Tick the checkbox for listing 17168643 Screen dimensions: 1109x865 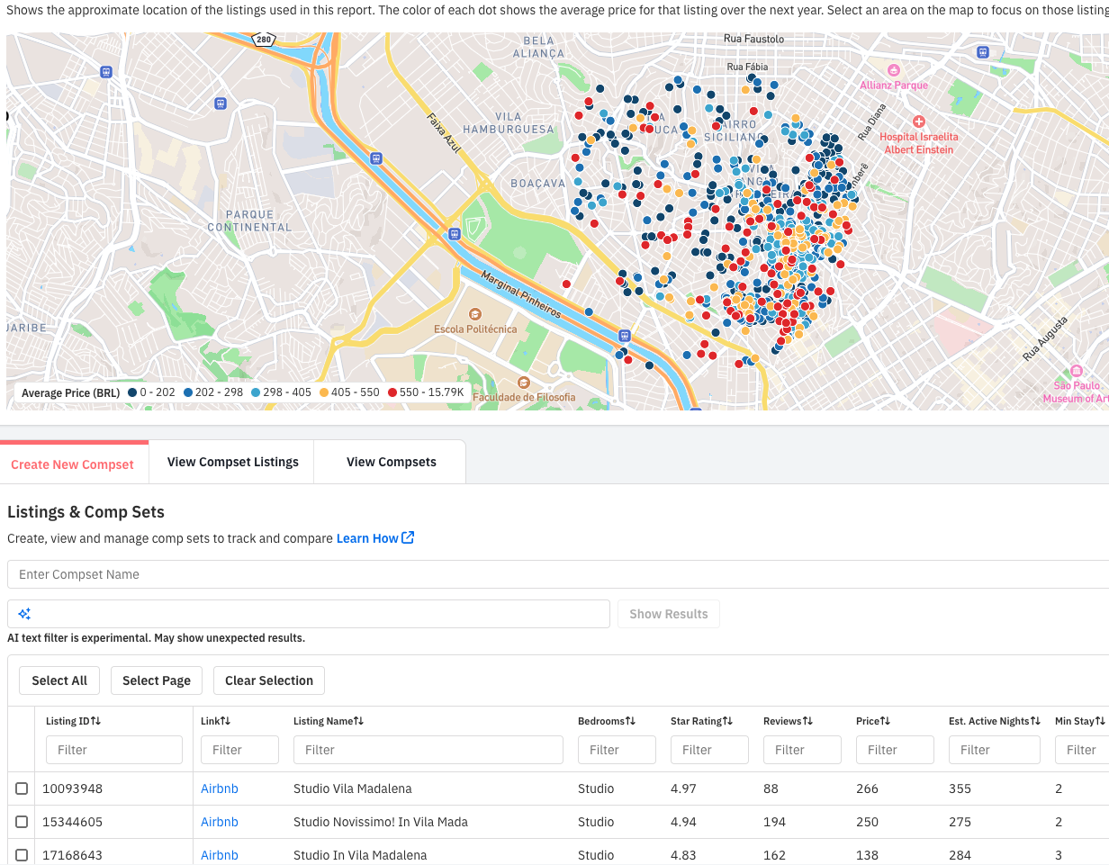tap(22, 855)
